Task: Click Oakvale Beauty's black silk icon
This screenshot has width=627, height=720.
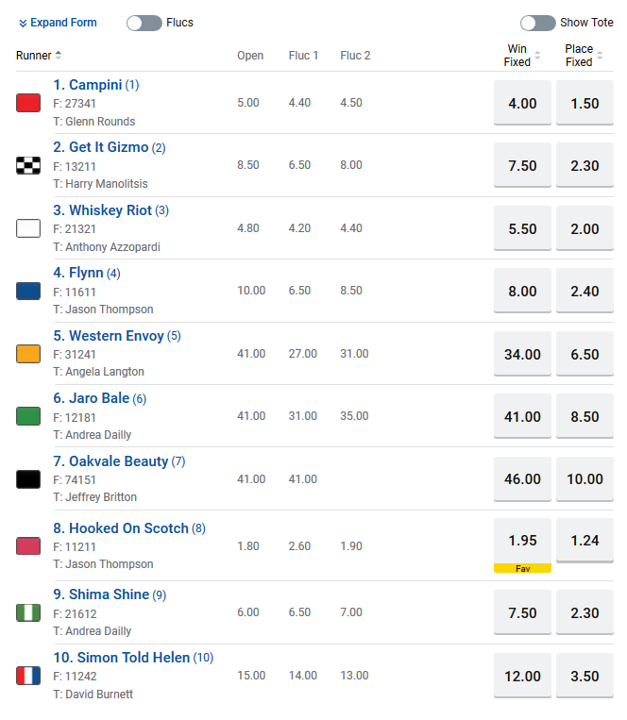Action: 28,478
